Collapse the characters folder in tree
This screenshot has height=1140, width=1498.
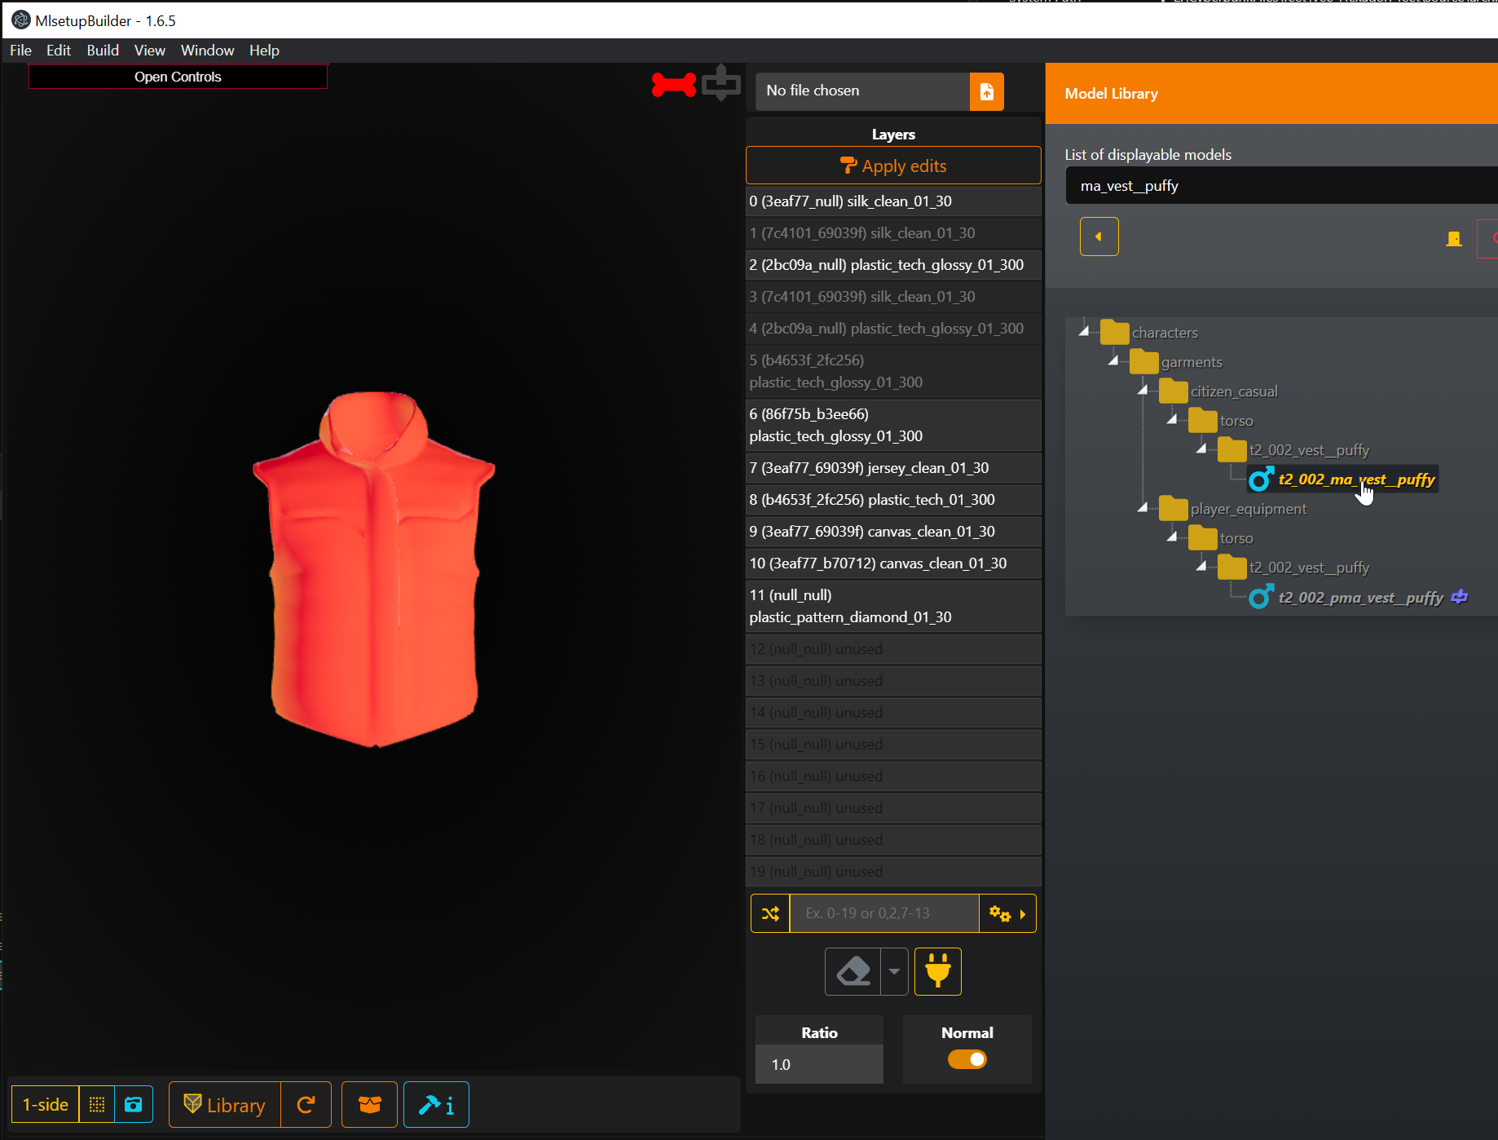coord(1084,331)
